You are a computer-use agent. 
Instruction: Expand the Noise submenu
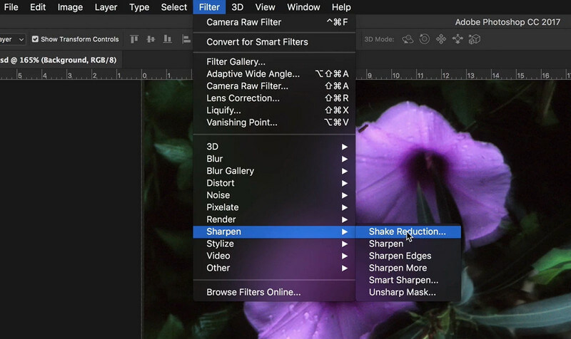[x=274, y=195]
